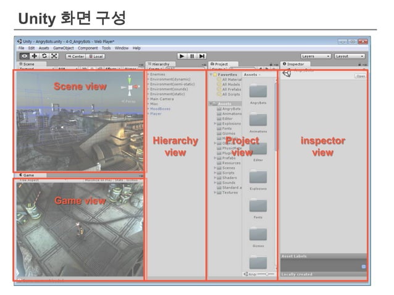Select the Shaders folder row

coord(227,178)
